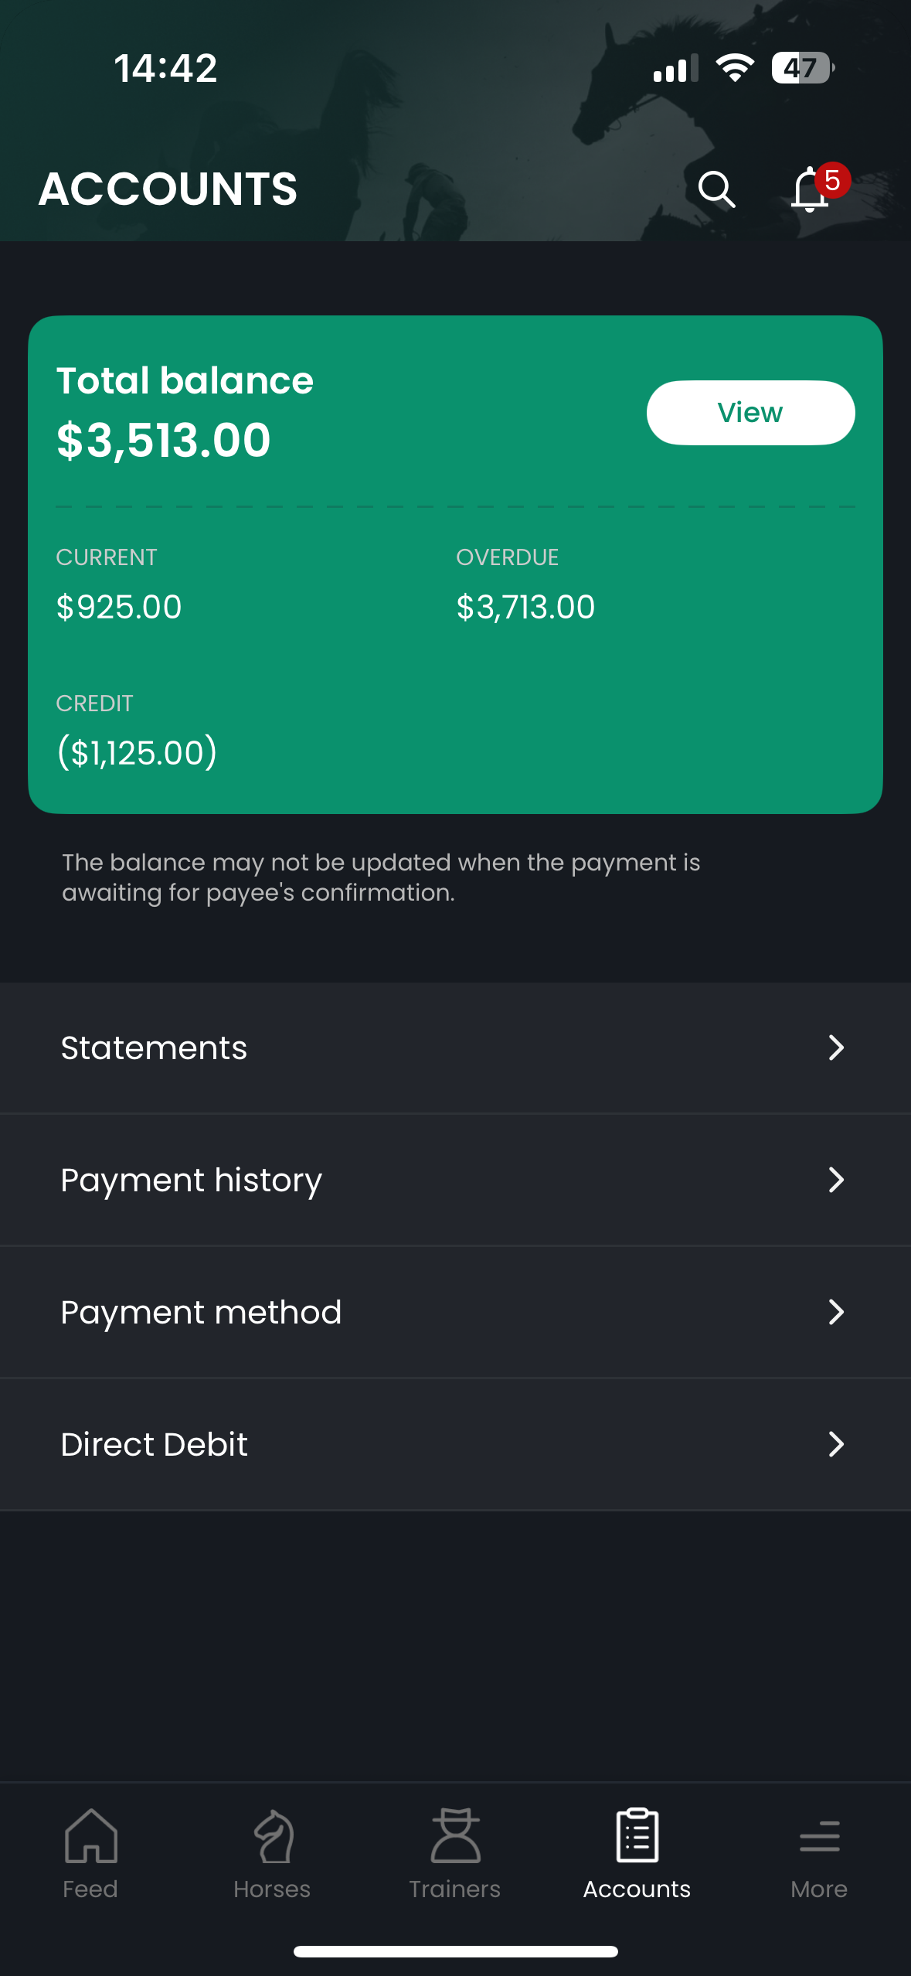The image size is (911, 1976).
Task: Tap the battery status indicator
Action: [x=802, y=68]
